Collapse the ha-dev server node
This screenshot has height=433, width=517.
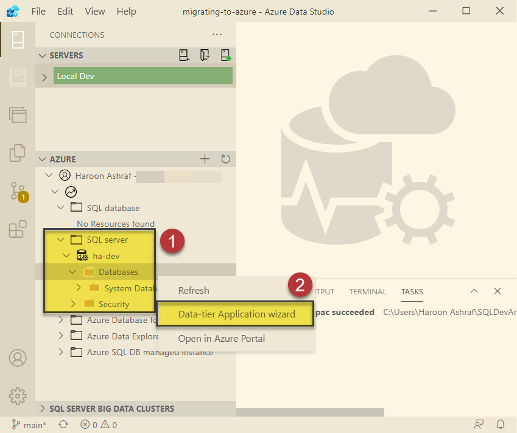66,255
